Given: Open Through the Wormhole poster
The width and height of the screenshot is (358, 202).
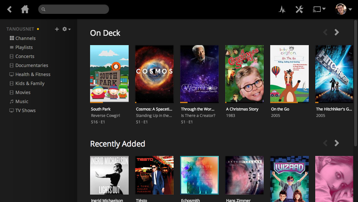Looking at the screenshot, I should (199, 74).
